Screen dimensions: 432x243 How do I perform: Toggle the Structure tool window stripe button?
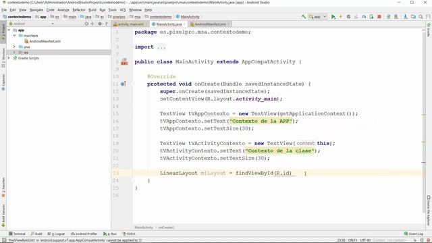[x=3, y=58]
